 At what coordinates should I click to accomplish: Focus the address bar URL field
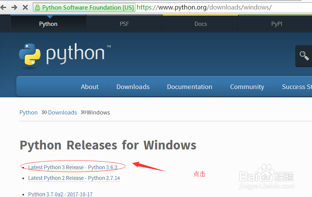(x=204, y=8)
